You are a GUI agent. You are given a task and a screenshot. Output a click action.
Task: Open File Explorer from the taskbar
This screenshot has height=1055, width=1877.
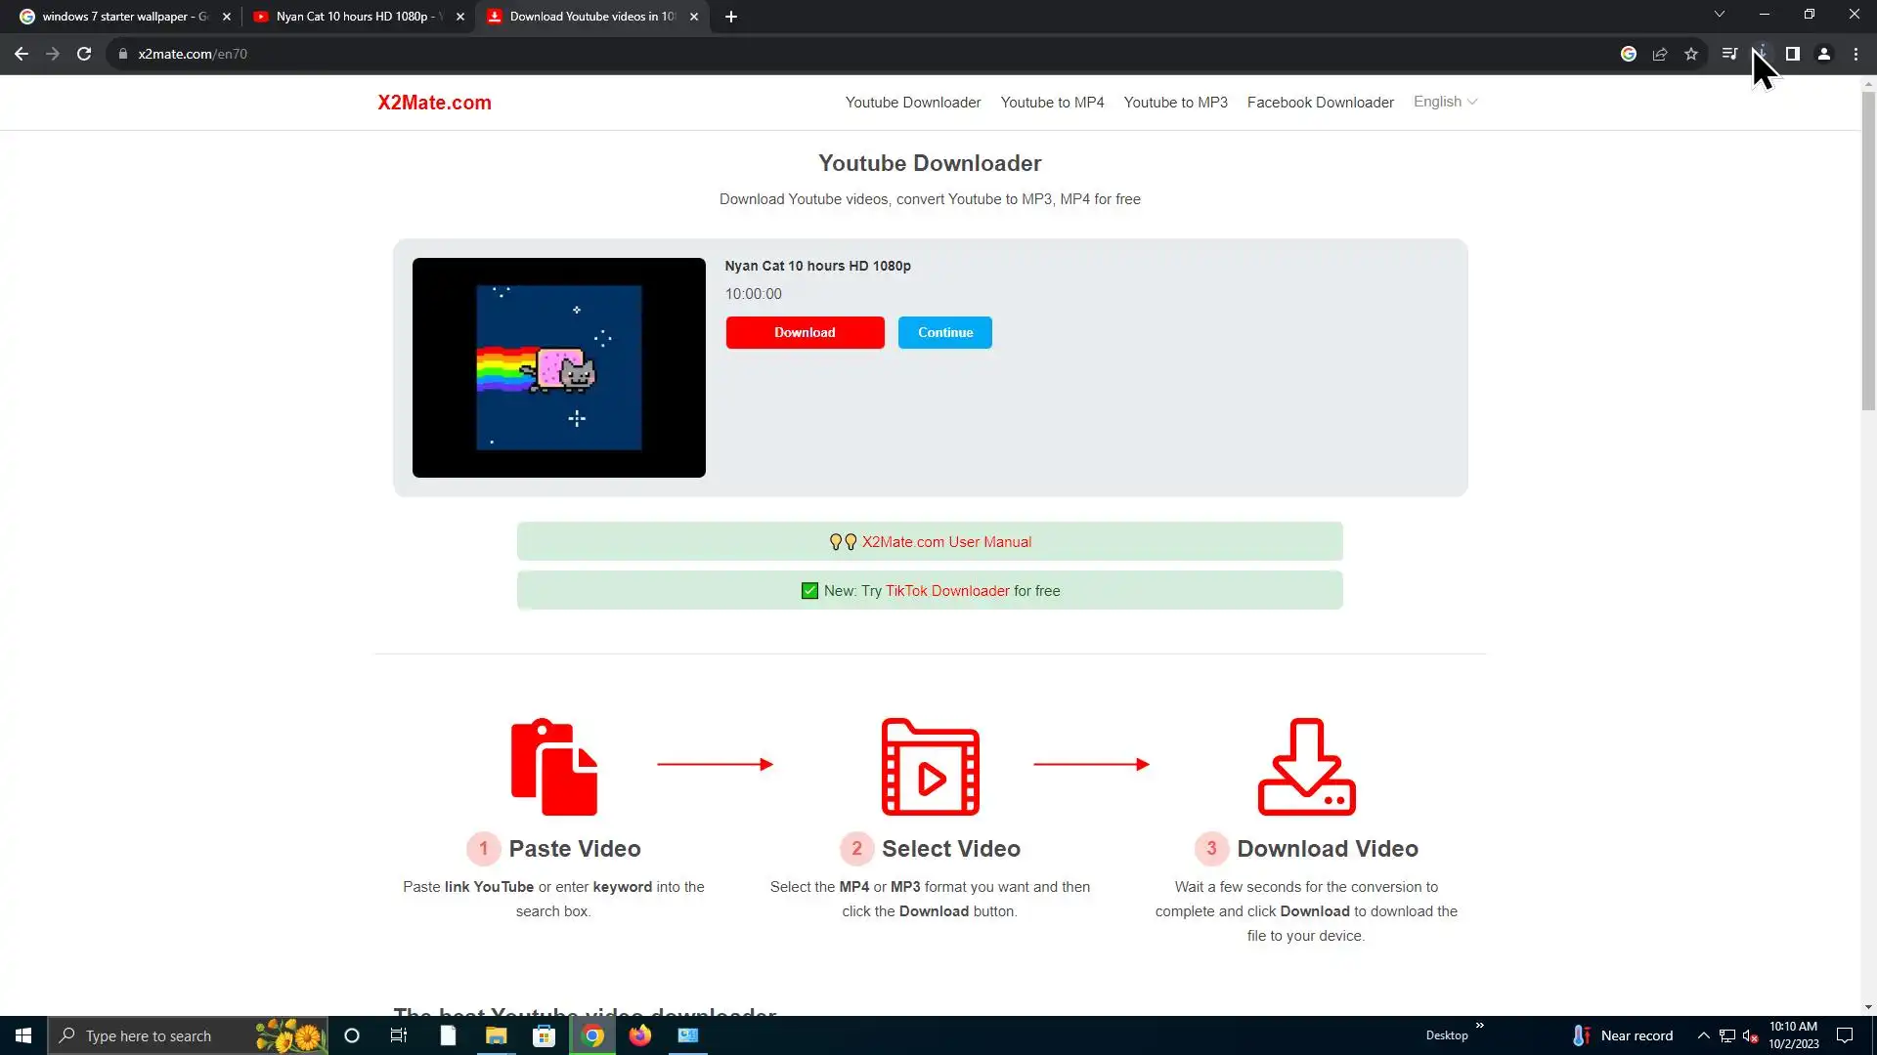pyautogui.click(x=497, y=1035)
